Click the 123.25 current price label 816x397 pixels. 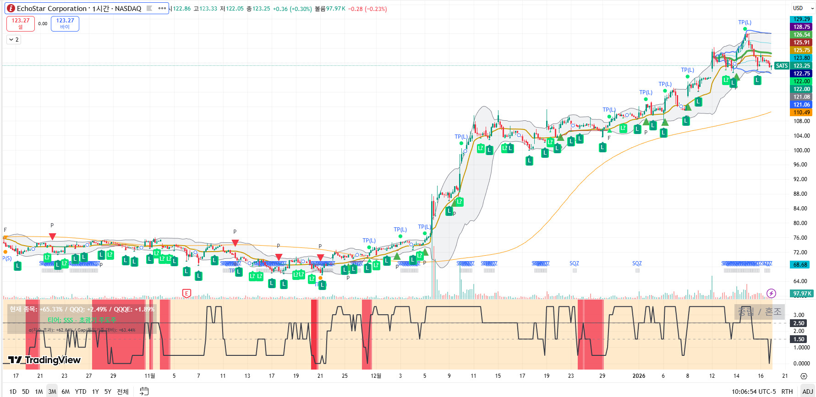click(x=802, y=66)
